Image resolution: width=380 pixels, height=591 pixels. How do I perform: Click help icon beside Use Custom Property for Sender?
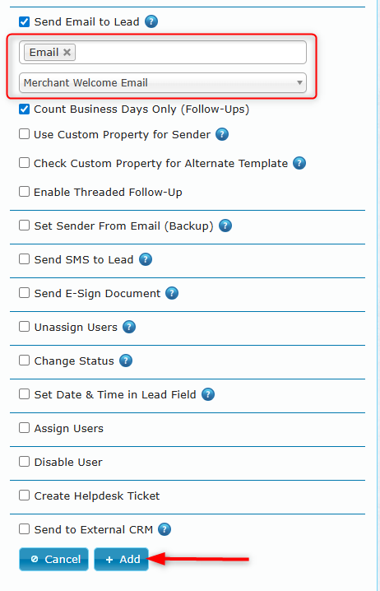coord(222,134)
